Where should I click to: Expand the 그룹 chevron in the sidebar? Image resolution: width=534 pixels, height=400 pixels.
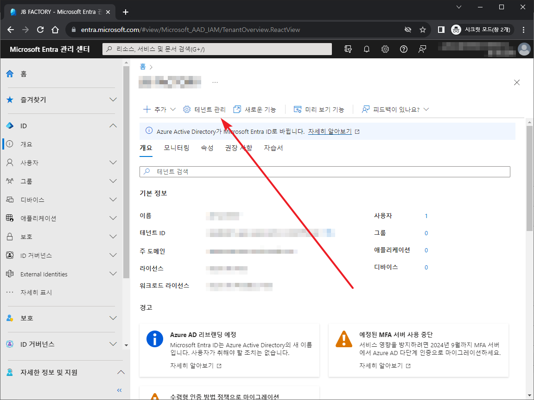113,181
